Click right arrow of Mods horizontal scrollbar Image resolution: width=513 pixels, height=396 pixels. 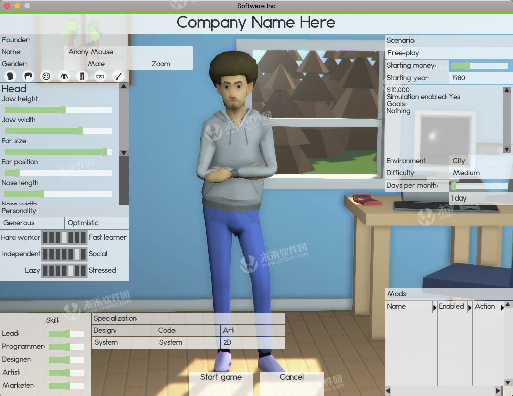click(x=498, y=390)
